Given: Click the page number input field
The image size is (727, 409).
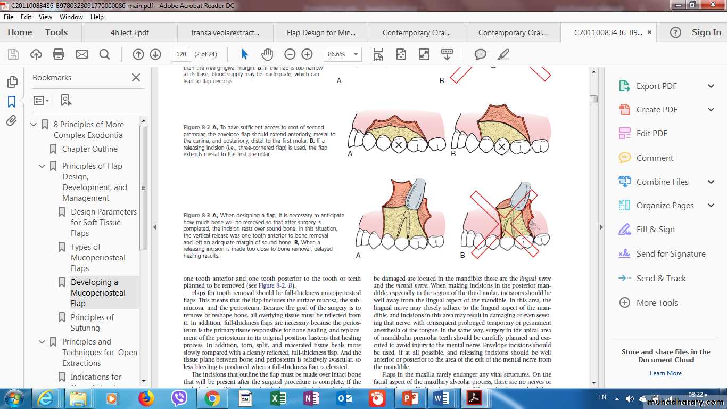Looking at the screenshot, I should point(181,54).
